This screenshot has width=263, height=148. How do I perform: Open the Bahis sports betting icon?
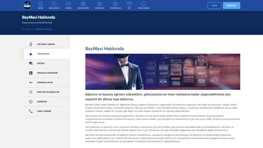click(x=40, y=4)
